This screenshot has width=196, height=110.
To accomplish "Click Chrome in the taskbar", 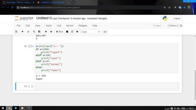I will pyautogui.click(x=9, y=108).
